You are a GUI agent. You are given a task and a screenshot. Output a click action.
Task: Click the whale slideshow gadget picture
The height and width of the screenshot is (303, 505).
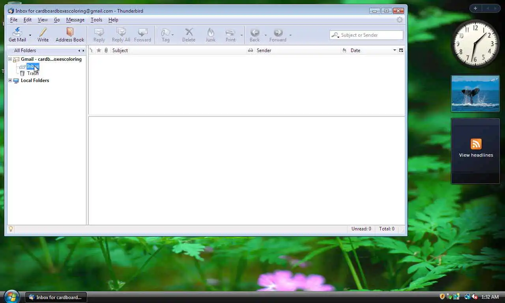pos(475,94)
